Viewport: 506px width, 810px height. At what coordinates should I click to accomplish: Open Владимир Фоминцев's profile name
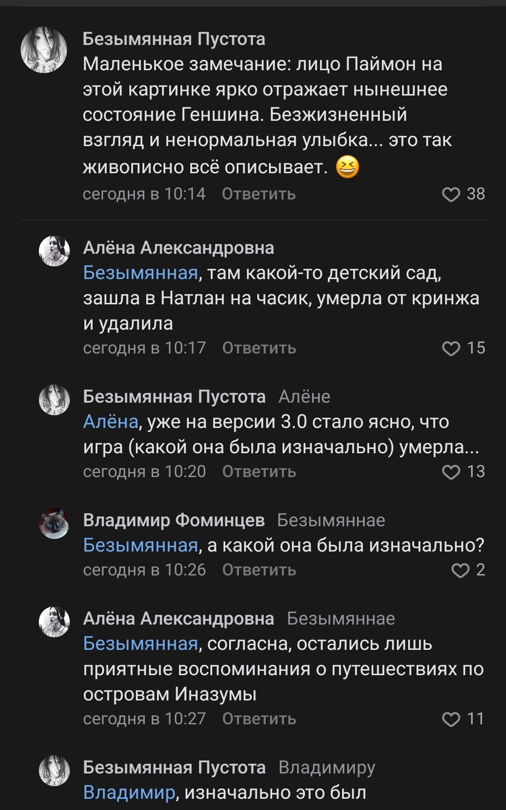(x=174, y=520)
